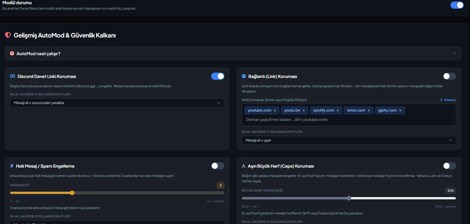Viewport: 470px width, 224px height.
Task: Toggle the Modül durumu switch
Action: (x=457, y=5)
